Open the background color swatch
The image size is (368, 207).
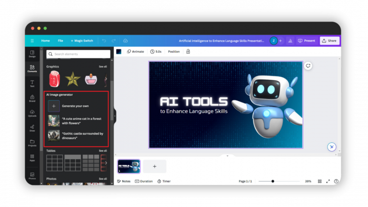(119, 51)
